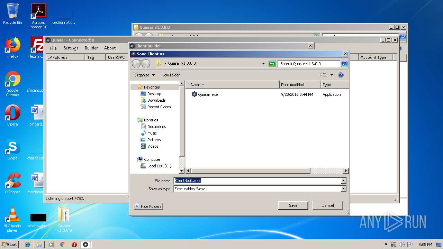Click the breadcrumb arrow before Quasar v1.3.0.0
Image resolution: width=443 pixels, height=249 pixels.
(165, 64)
